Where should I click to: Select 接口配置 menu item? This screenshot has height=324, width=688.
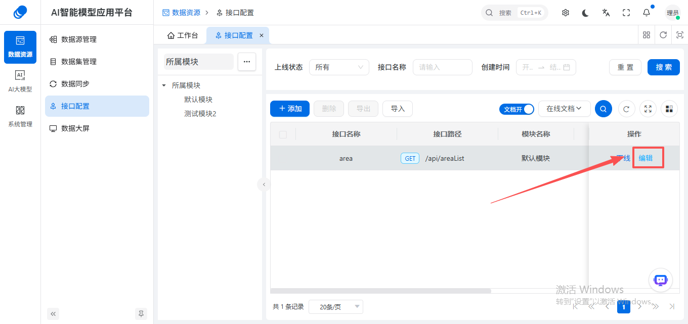(x=97, y=106)
